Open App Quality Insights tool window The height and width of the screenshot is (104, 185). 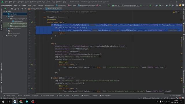click(x=47, y=96)
